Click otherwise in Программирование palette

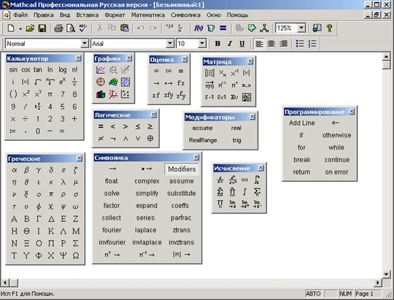tap(336, 135)
